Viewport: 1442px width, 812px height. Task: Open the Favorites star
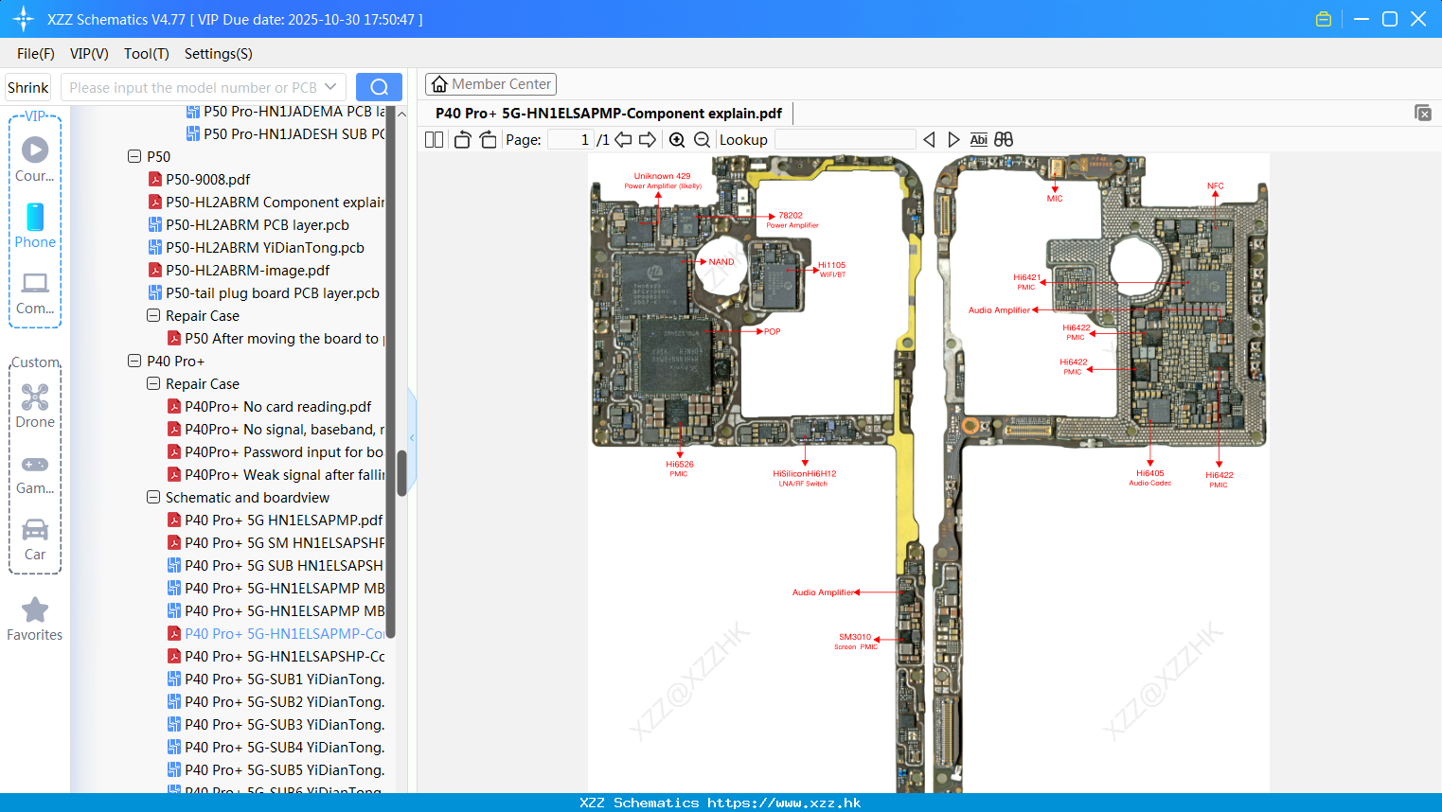(35, 619)
